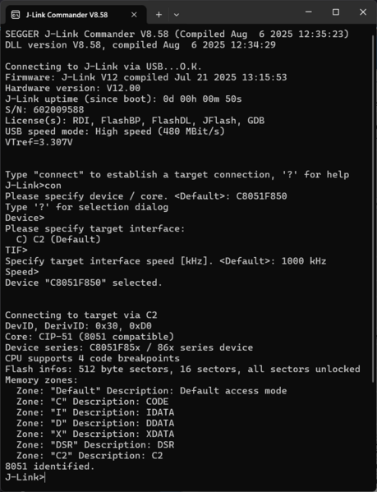Click the XDATA zone description line
Image resolution: width=377 pixels, height=492 pixels.
(x=95, y=434)
